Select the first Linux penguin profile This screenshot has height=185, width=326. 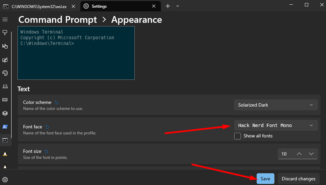[x=5, y=154]
